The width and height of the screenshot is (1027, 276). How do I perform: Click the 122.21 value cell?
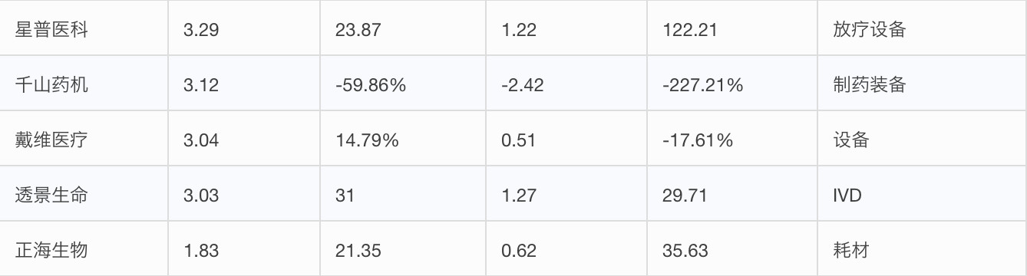(x=732, y=28)
